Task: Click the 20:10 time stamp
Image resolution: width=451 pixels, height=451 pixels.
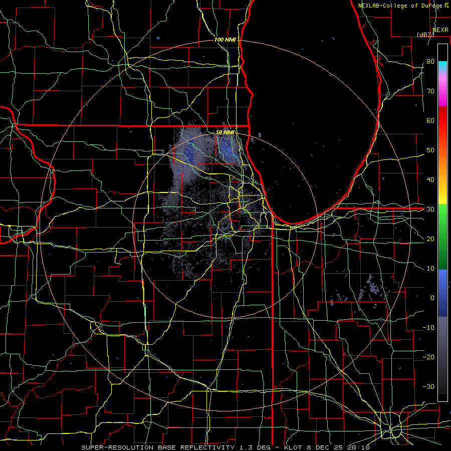Action: [358, 447]
